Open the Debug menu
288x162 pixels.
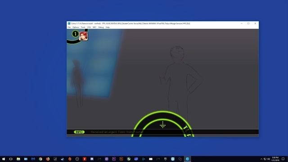pos(101,27)
